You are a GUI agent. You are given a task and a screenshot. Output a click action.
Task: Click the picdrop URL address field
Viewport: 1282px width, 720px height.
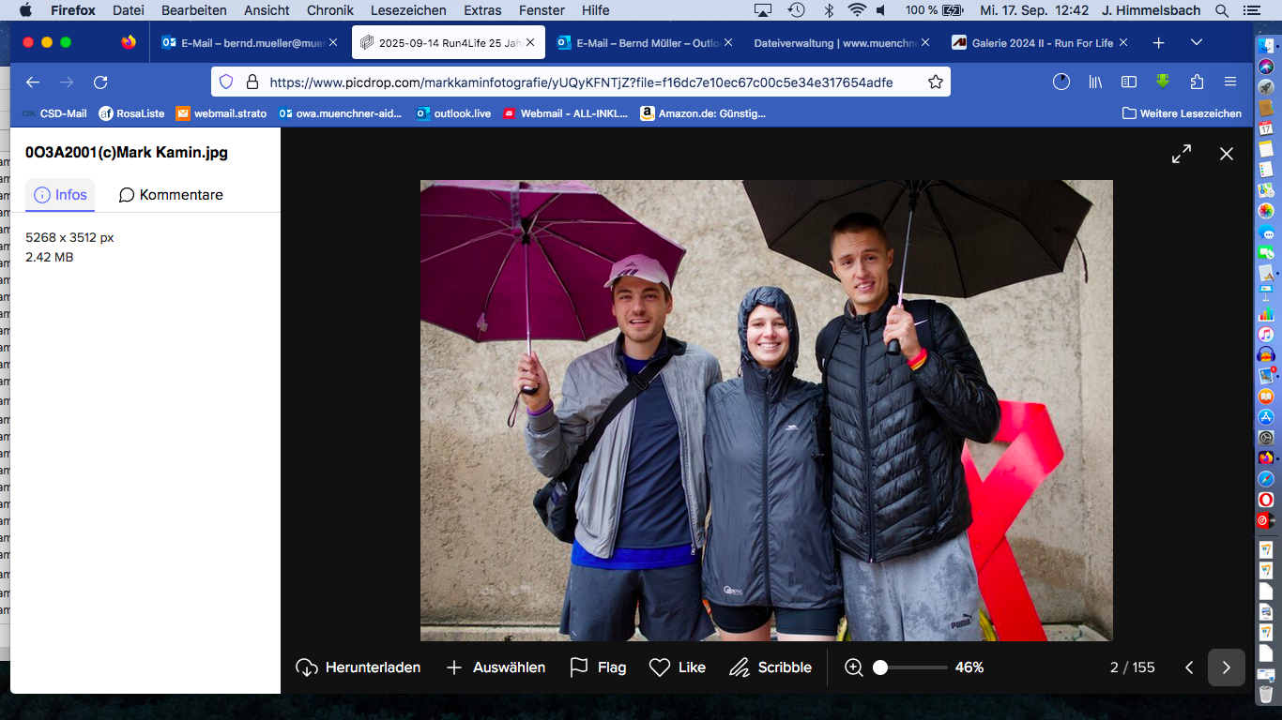pos(580,82)
